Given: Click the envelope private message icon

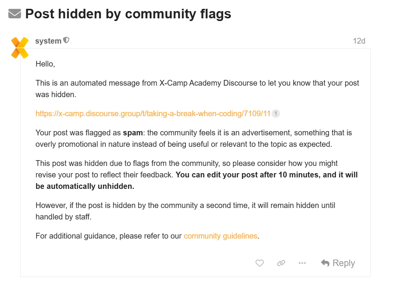Looking at the screenshot, I should point(15,14).
